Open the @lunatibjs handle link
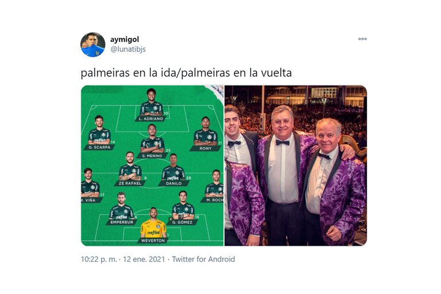441x294 pixels. pos(128,49)
